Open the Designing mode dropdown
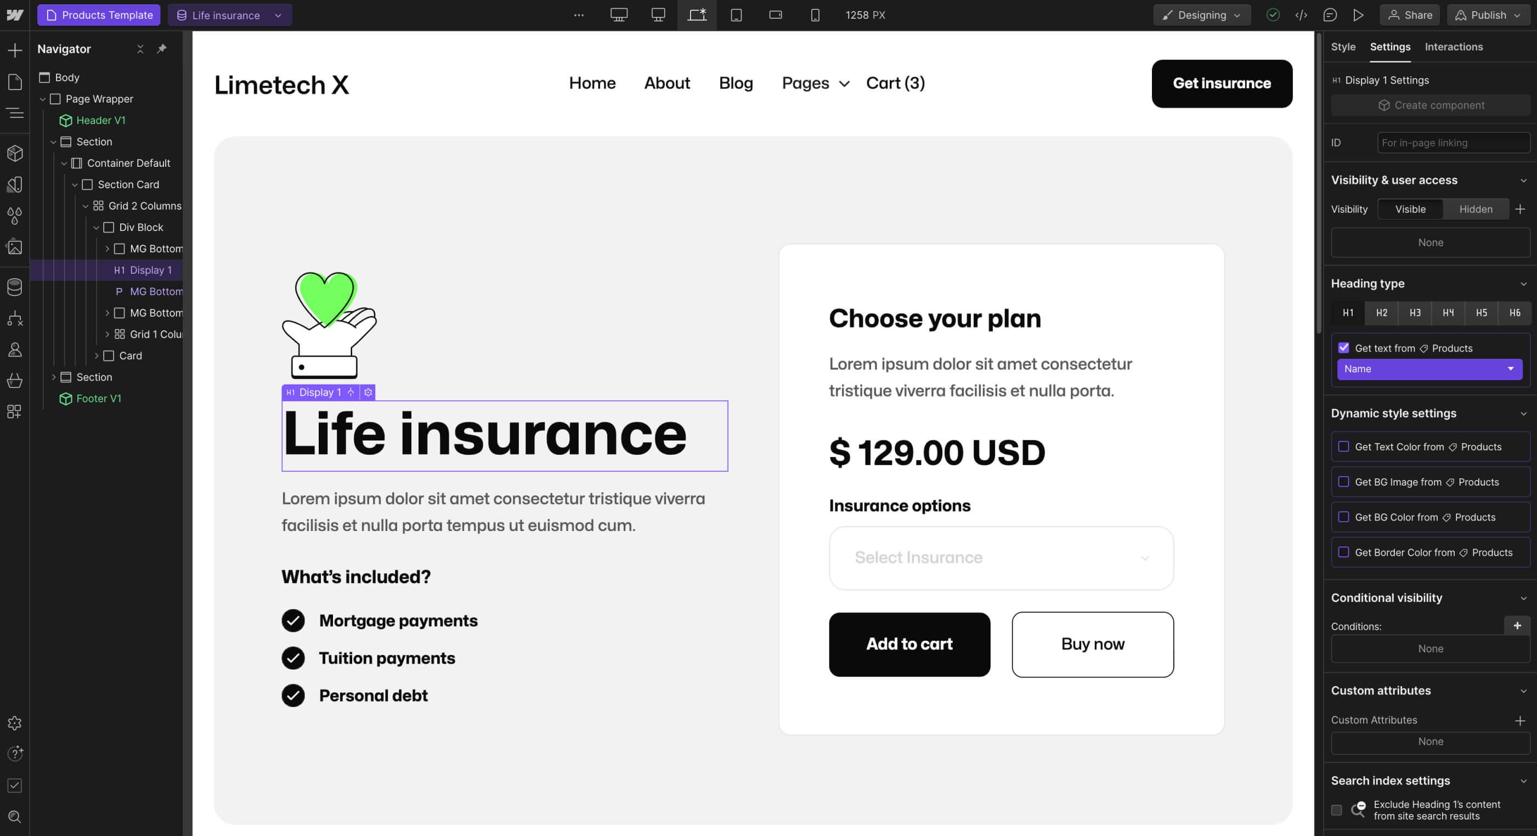 [x=1201, y=15]
